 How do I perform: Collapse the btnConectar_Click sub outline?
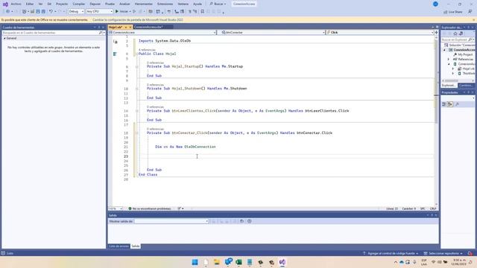coord(137,133)
